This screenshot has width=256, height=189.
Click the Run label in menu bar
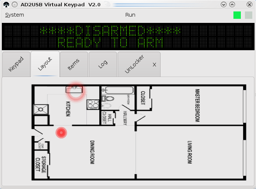click(130, 15)
